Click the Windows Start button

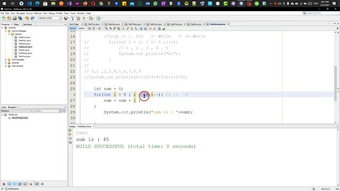(x=4, y=4)
